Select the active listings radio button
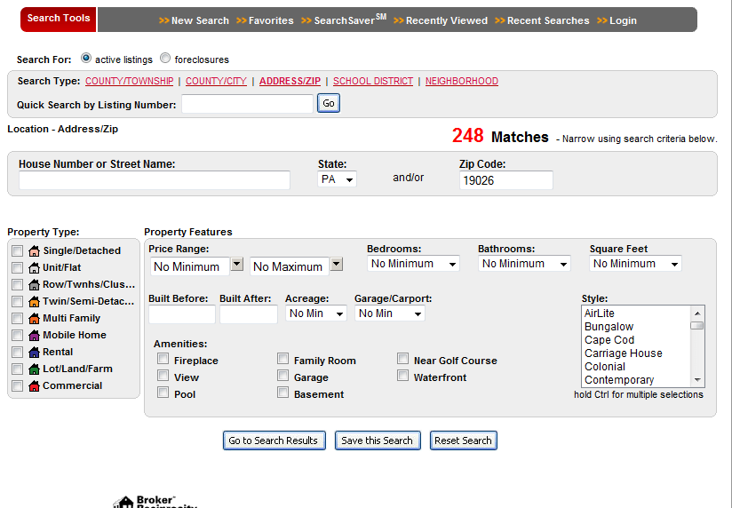 (86, 58)
